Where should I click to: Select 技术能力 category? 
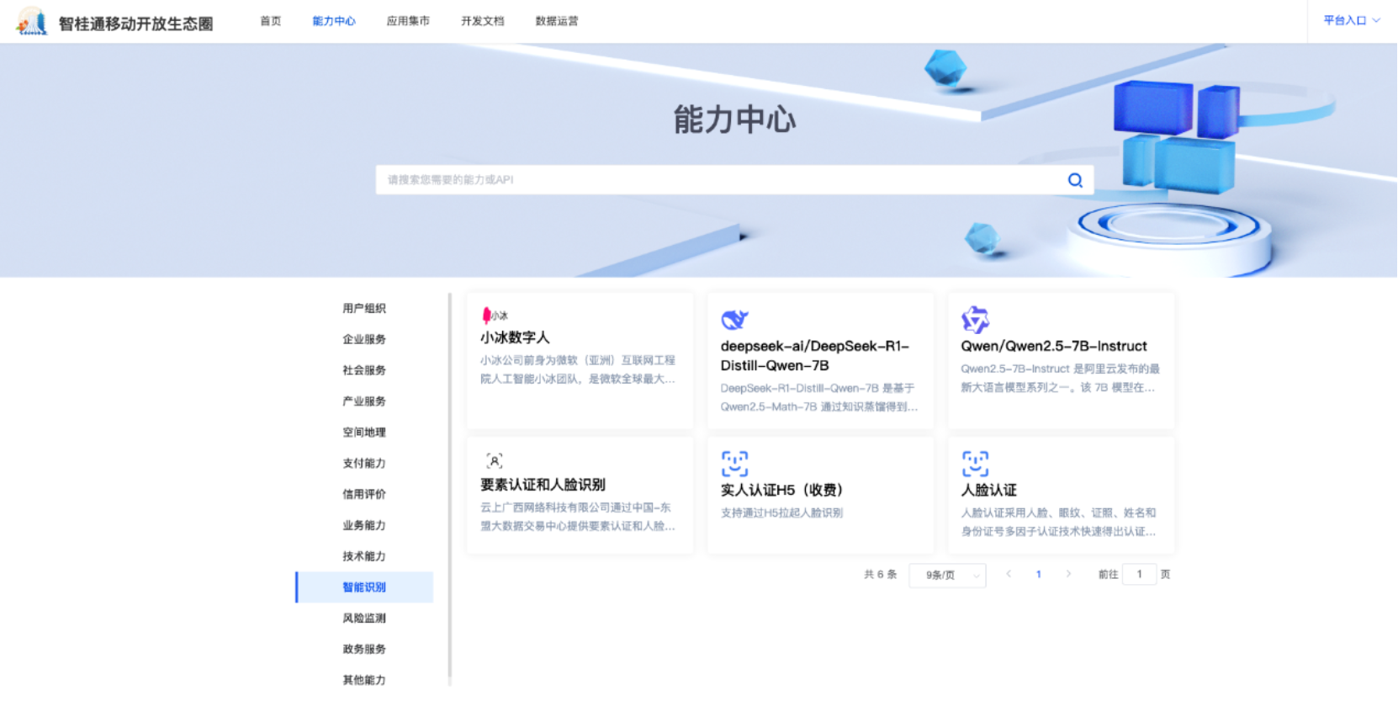coord(364,557)
